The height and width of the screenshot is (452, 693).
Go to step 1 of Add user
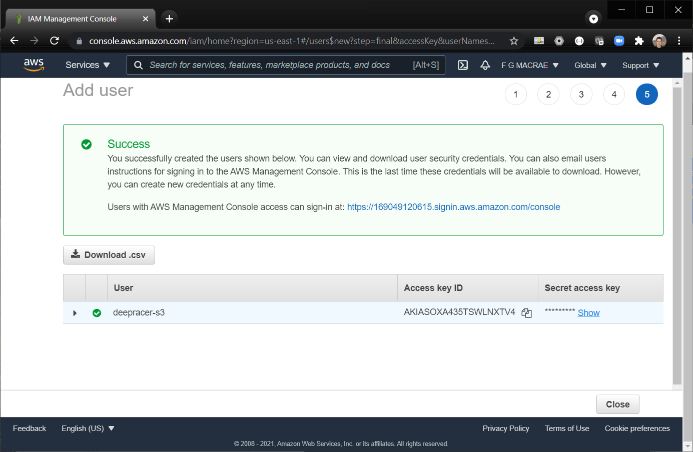(516, 94)
